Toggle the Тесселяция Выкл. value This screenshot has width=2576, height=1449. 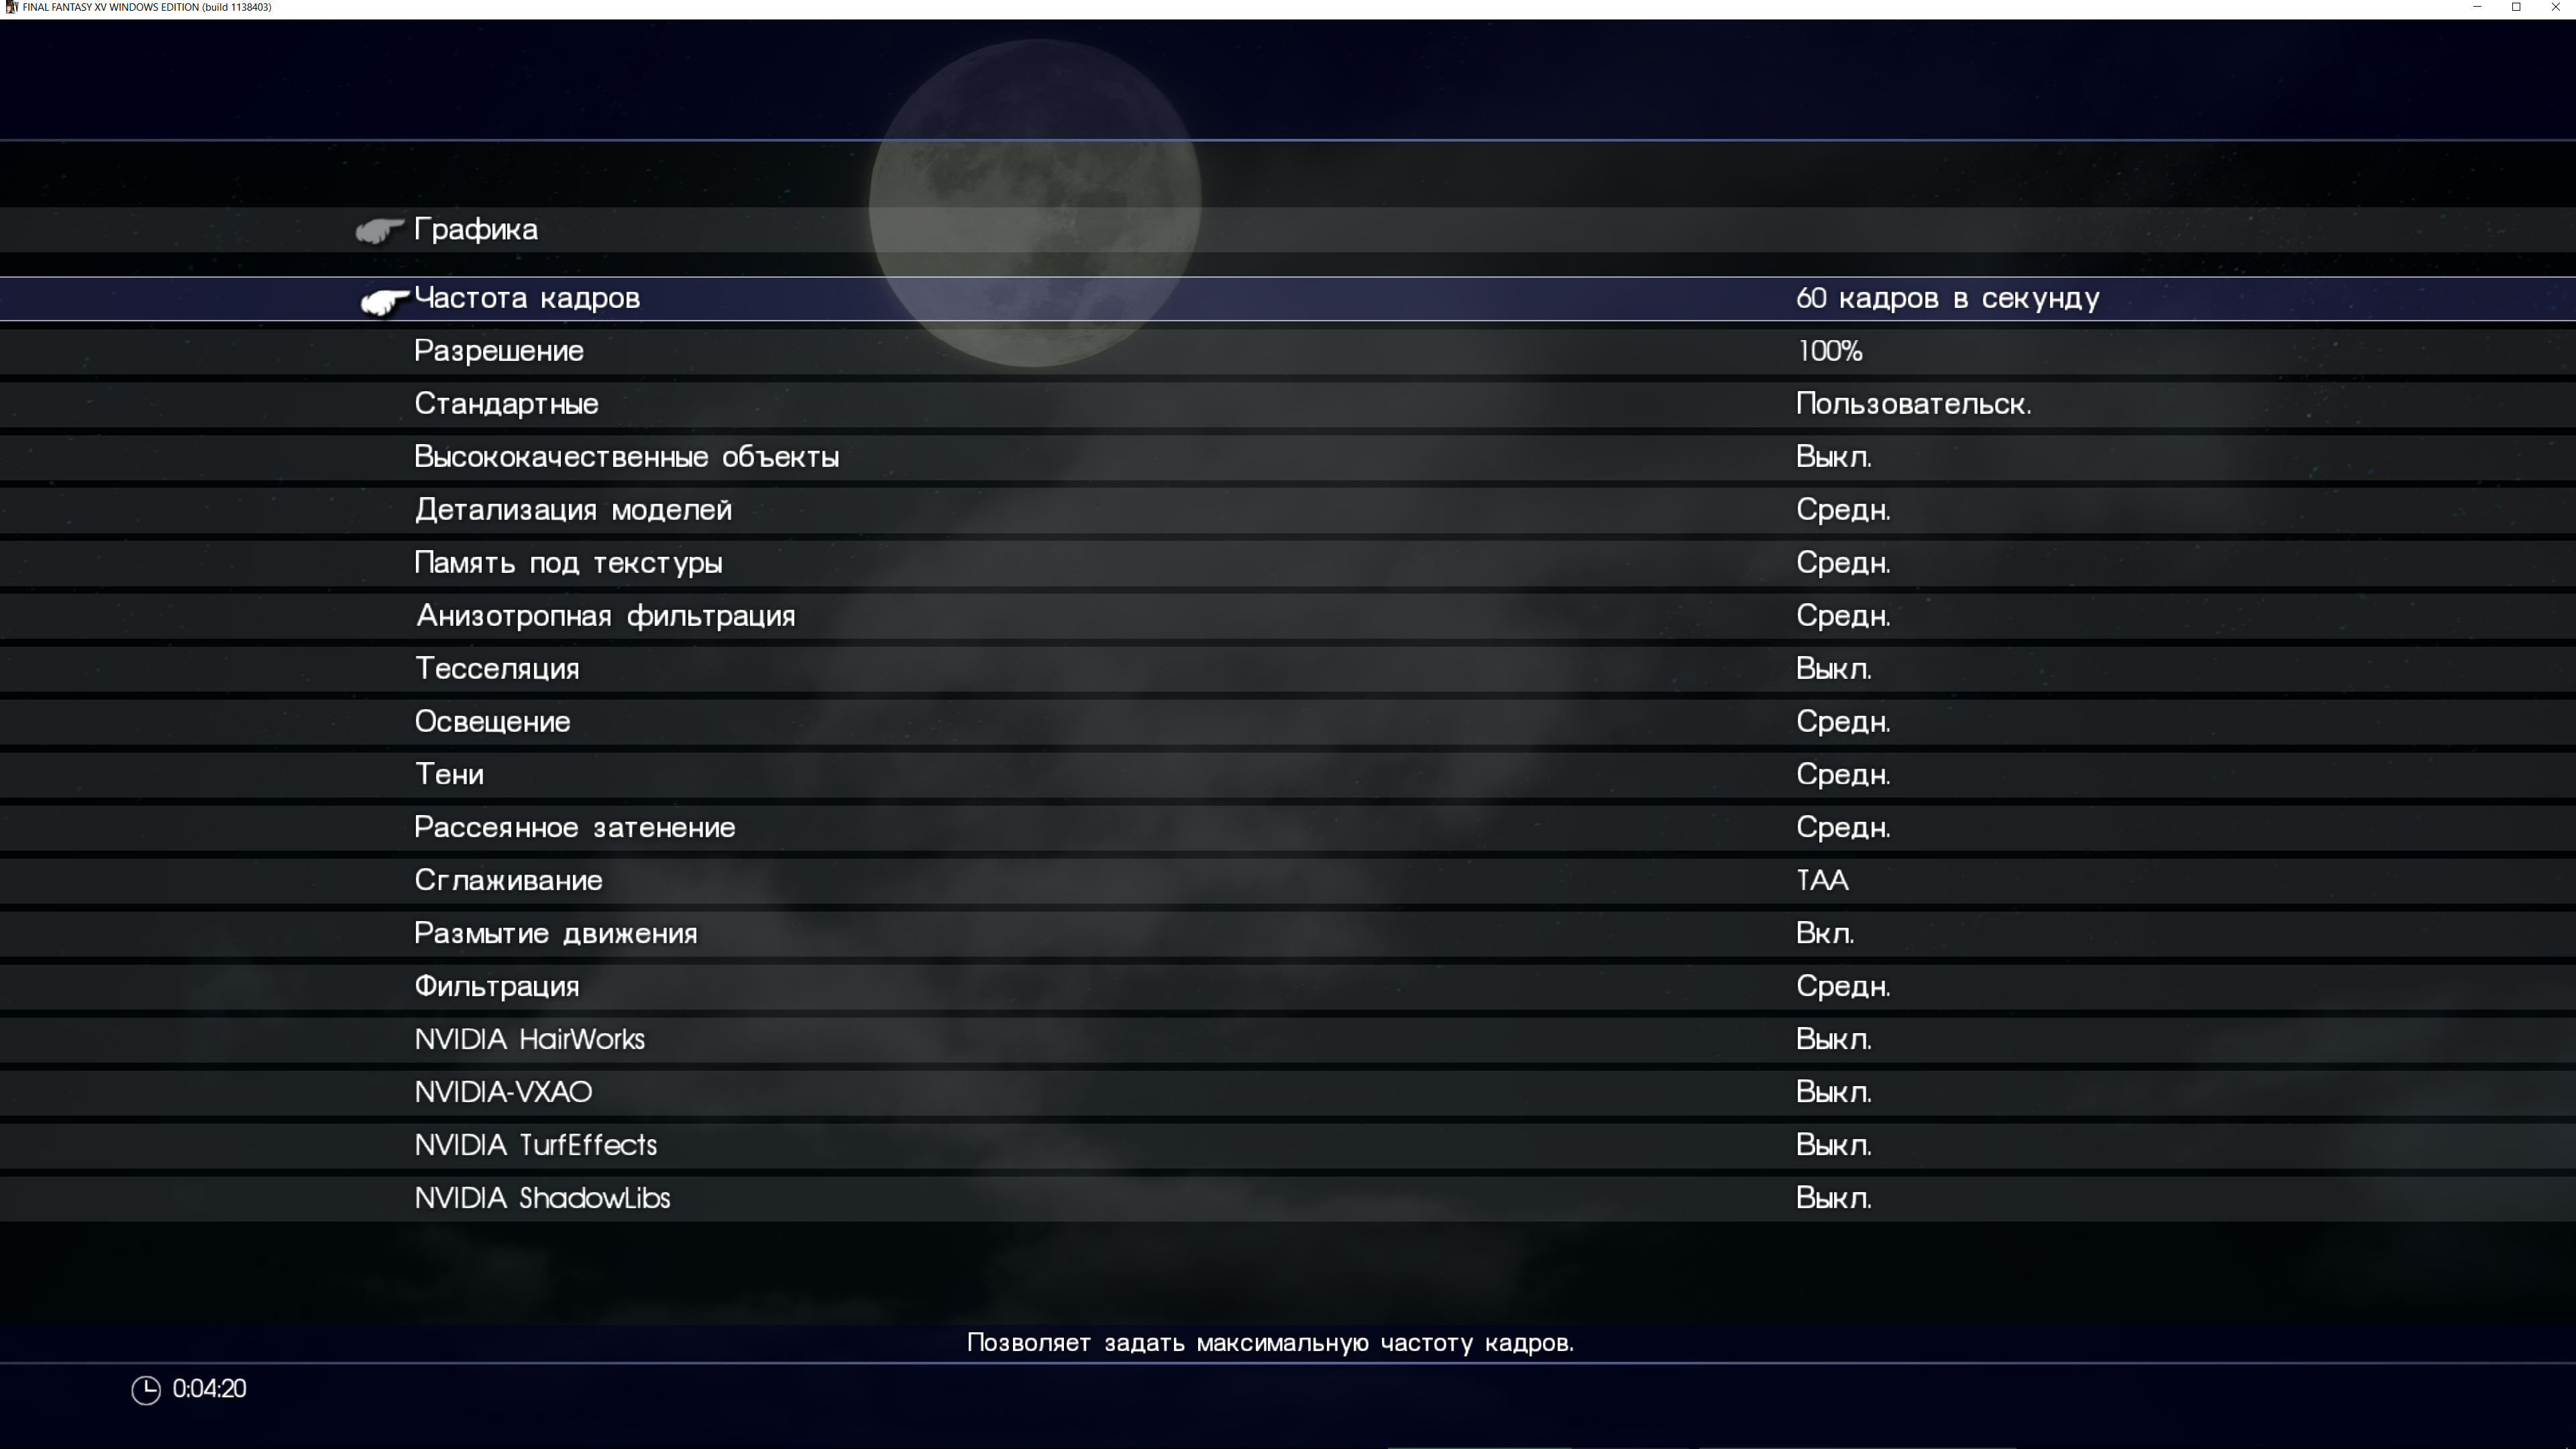tap(1833, 669)
